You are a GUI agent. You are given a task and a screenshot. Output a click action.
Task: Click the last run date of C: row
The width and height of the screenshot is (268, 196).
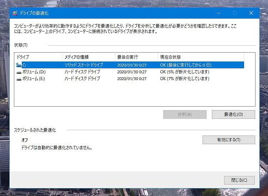[132, 65]
